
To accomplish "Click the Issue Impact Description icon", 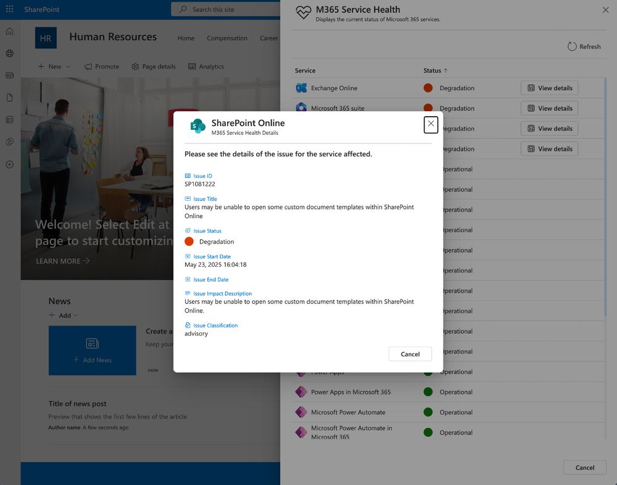I will [x=188, y=293].
